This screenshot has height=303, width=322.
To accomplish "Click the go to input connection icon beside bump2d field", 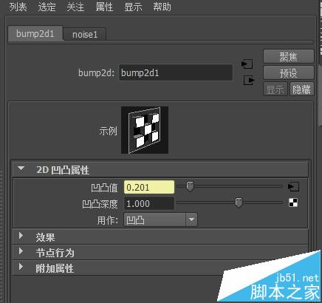I will pyautogui.click(x=247, y=64).
